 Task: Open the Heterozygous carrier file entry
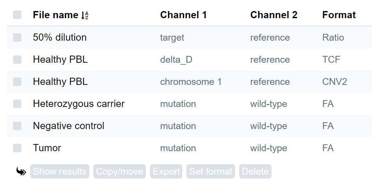point(79,104)
